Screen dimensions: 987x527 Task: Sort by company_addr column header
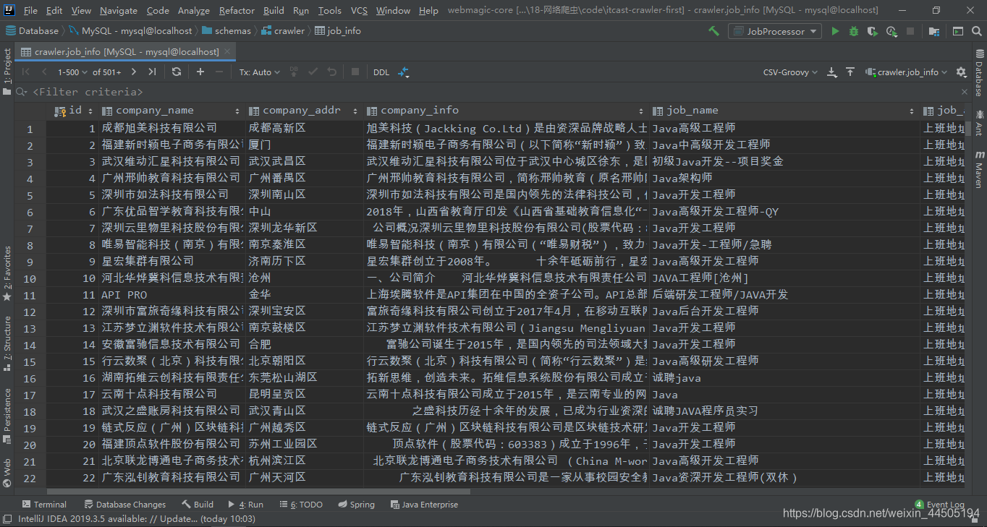click(304, 111)
